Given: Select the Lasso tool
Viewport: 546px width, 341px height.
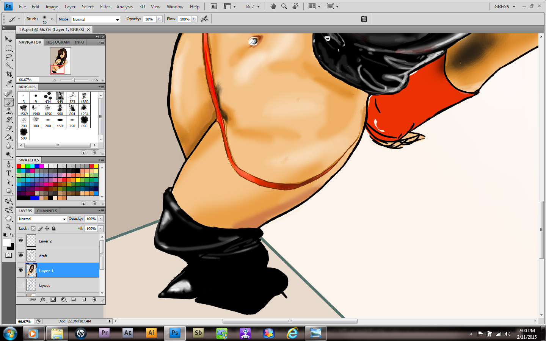Looking at the screenshot, I should (9, 57).
